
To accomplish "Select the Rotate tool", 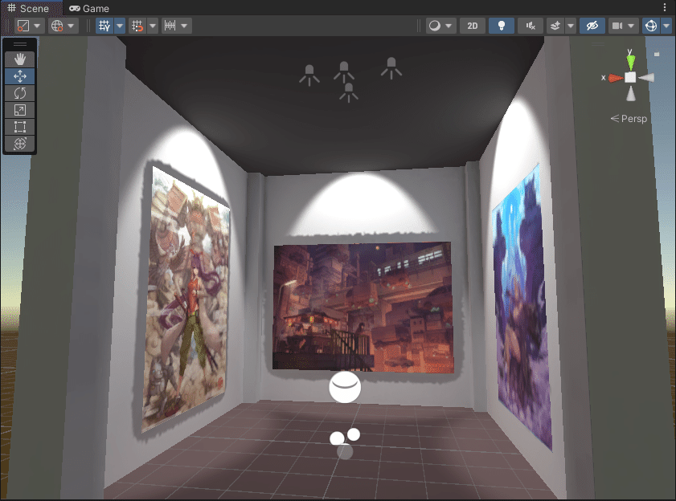I will click(20, 93).
